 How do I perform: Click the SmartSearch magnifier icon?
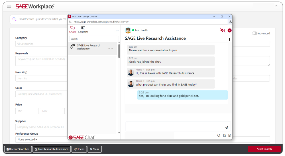coord(14,19)
